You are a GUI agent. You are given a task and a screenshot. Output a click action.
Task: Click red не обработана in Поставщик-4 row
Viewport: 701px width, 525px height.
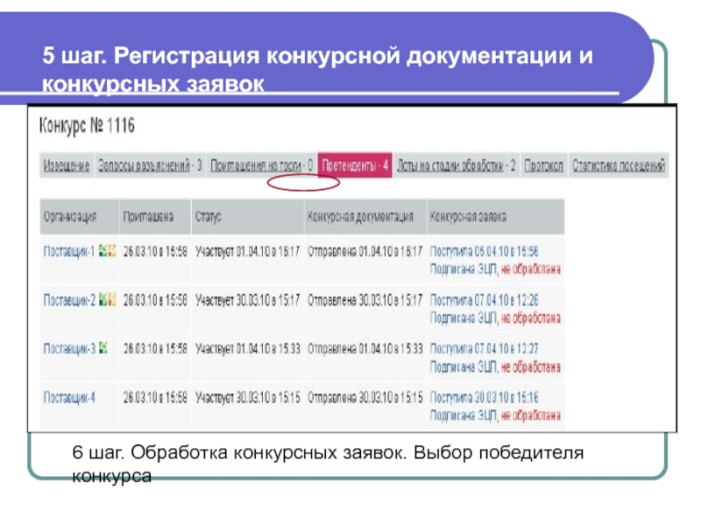tap(531, 416)
